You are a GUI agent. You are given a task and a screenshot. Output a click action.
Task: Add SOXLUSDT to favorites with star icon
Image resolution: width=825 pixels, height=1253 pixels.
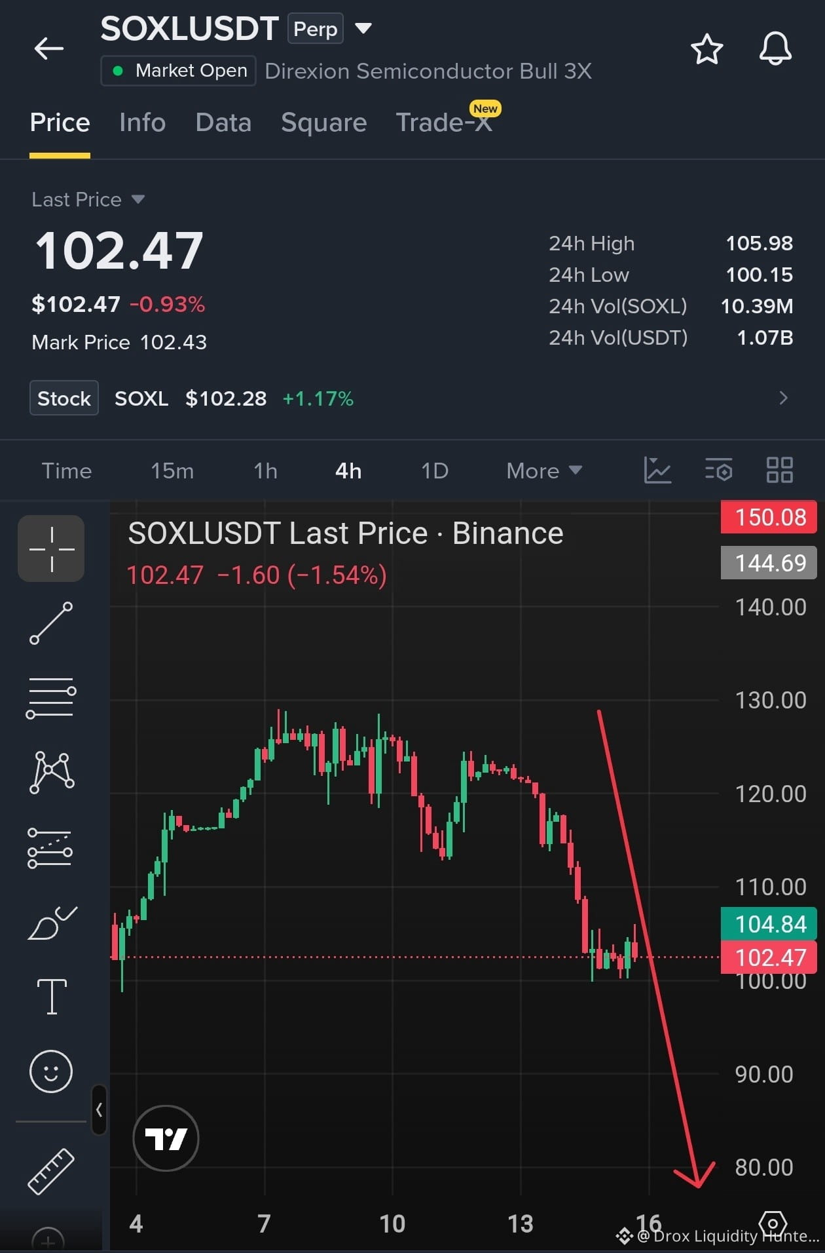coord(706,49)
